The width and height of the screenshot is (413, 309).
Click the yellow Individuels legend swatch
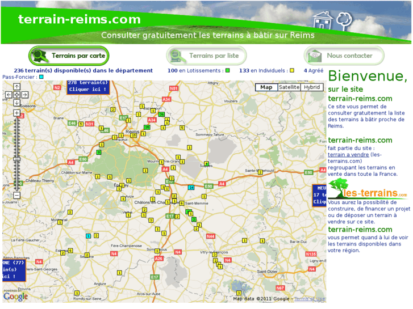point(292,70)
